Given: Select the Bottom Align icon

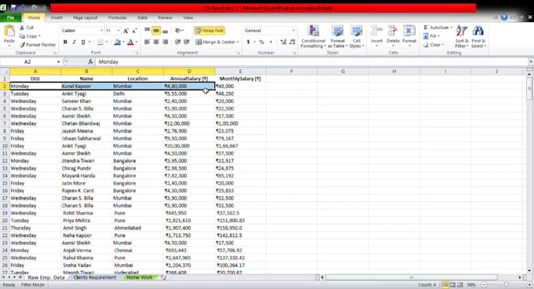Looking at the screenshot, I should click(165, 31).
